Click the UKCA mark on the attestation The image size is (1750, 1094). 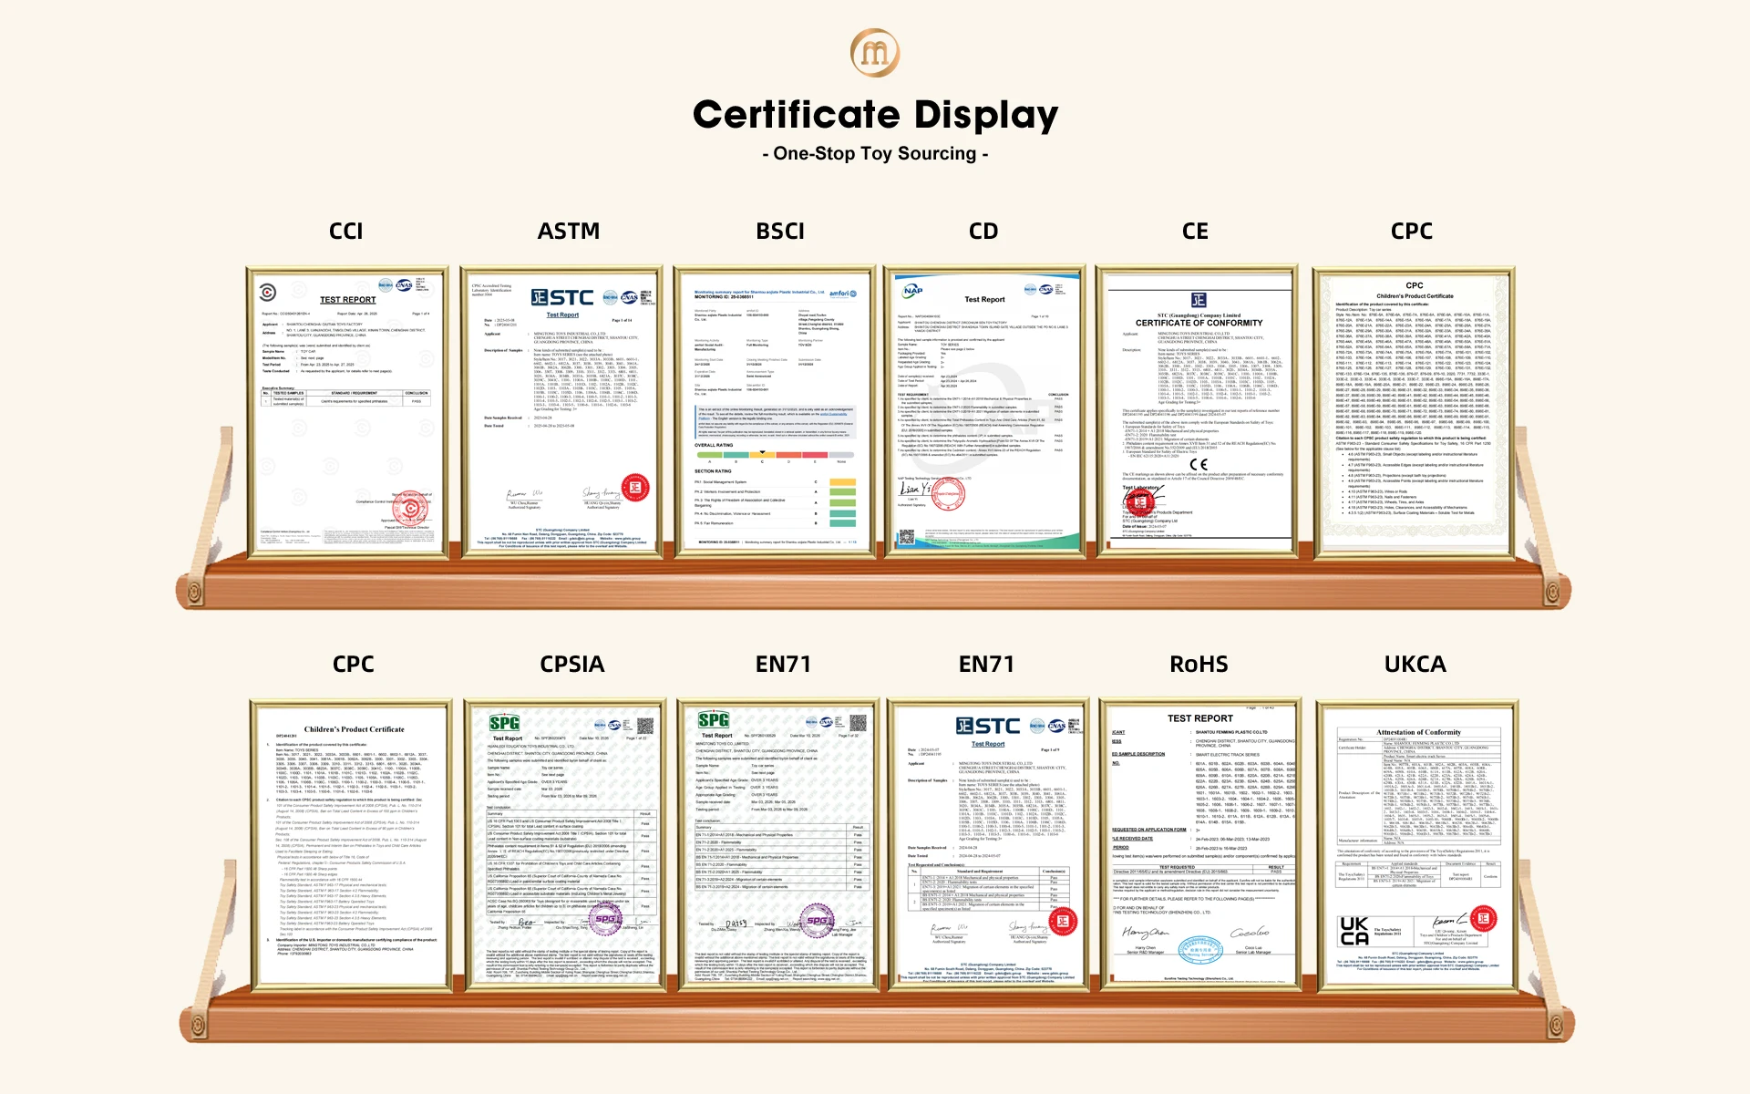coord(1354,931)
